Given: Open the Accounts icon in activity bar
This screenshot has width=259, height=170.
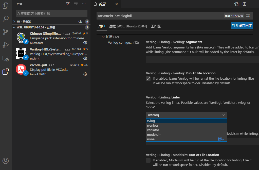Looking at the screenshot, I should coord(6,161).
